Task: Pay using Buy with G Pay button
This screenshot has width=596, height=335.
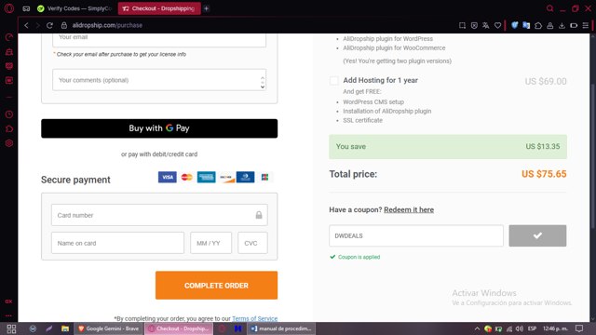Action: 159,128
